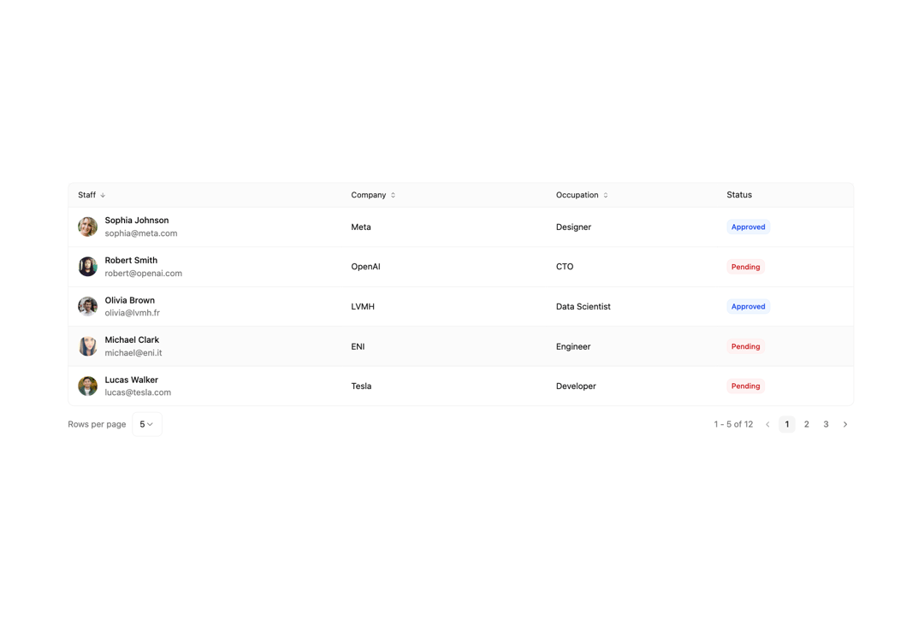Click the Meta company cell
This screenshot has height=619, width=924.
pos(361,227)
